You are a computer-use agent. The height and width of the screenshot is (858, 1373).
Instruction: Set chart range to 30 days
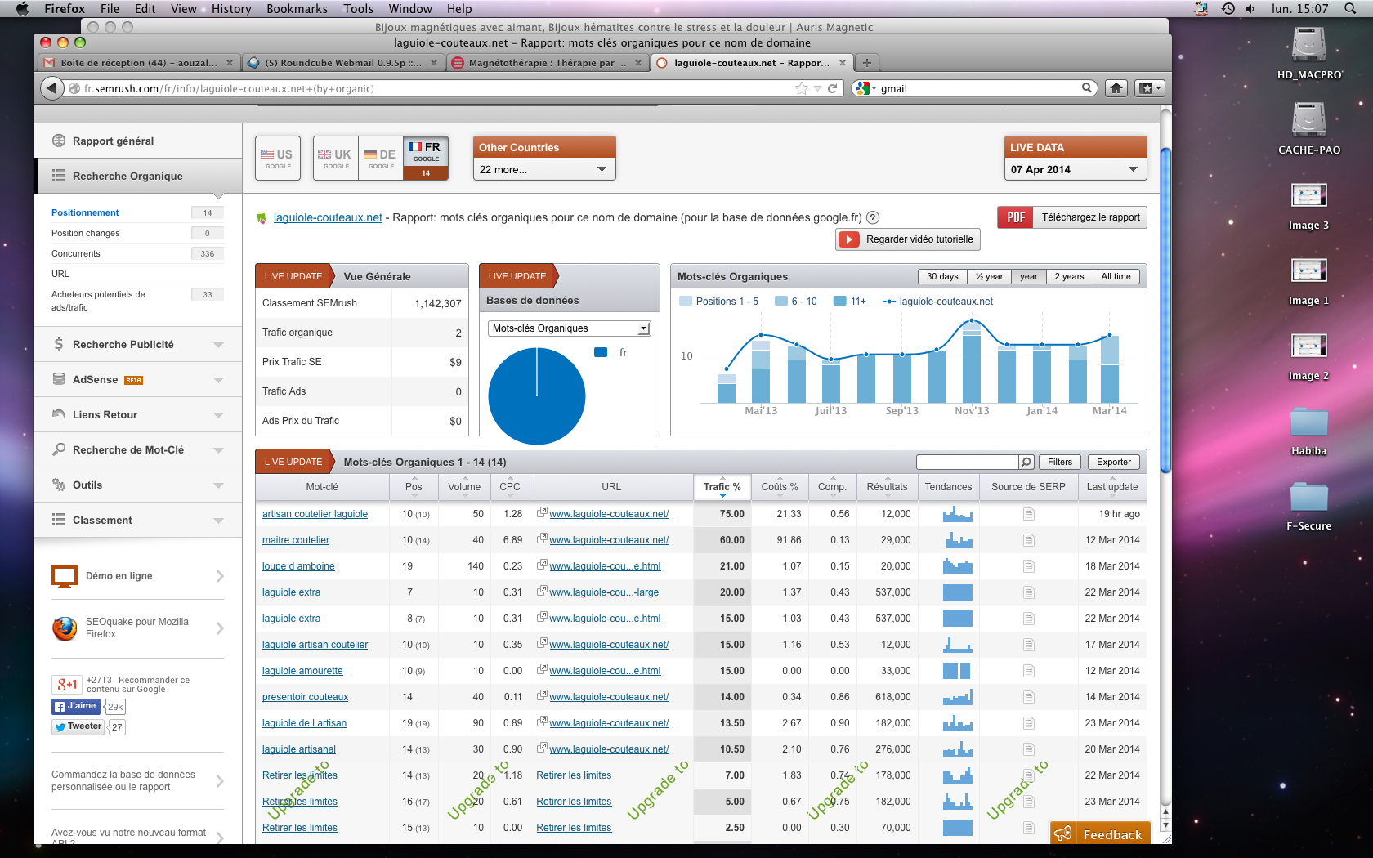[x=942, y=276]
